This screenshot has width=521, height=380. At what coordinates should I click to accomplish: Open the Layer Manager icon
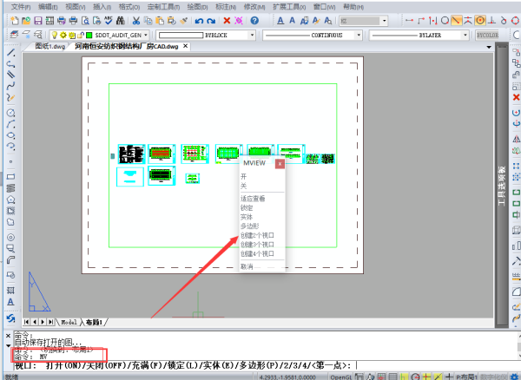click(x=14, y=35)
